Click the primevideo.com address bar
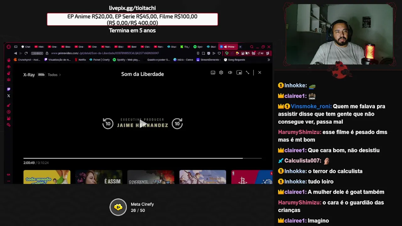402x226 pixels. pos(105,53)
